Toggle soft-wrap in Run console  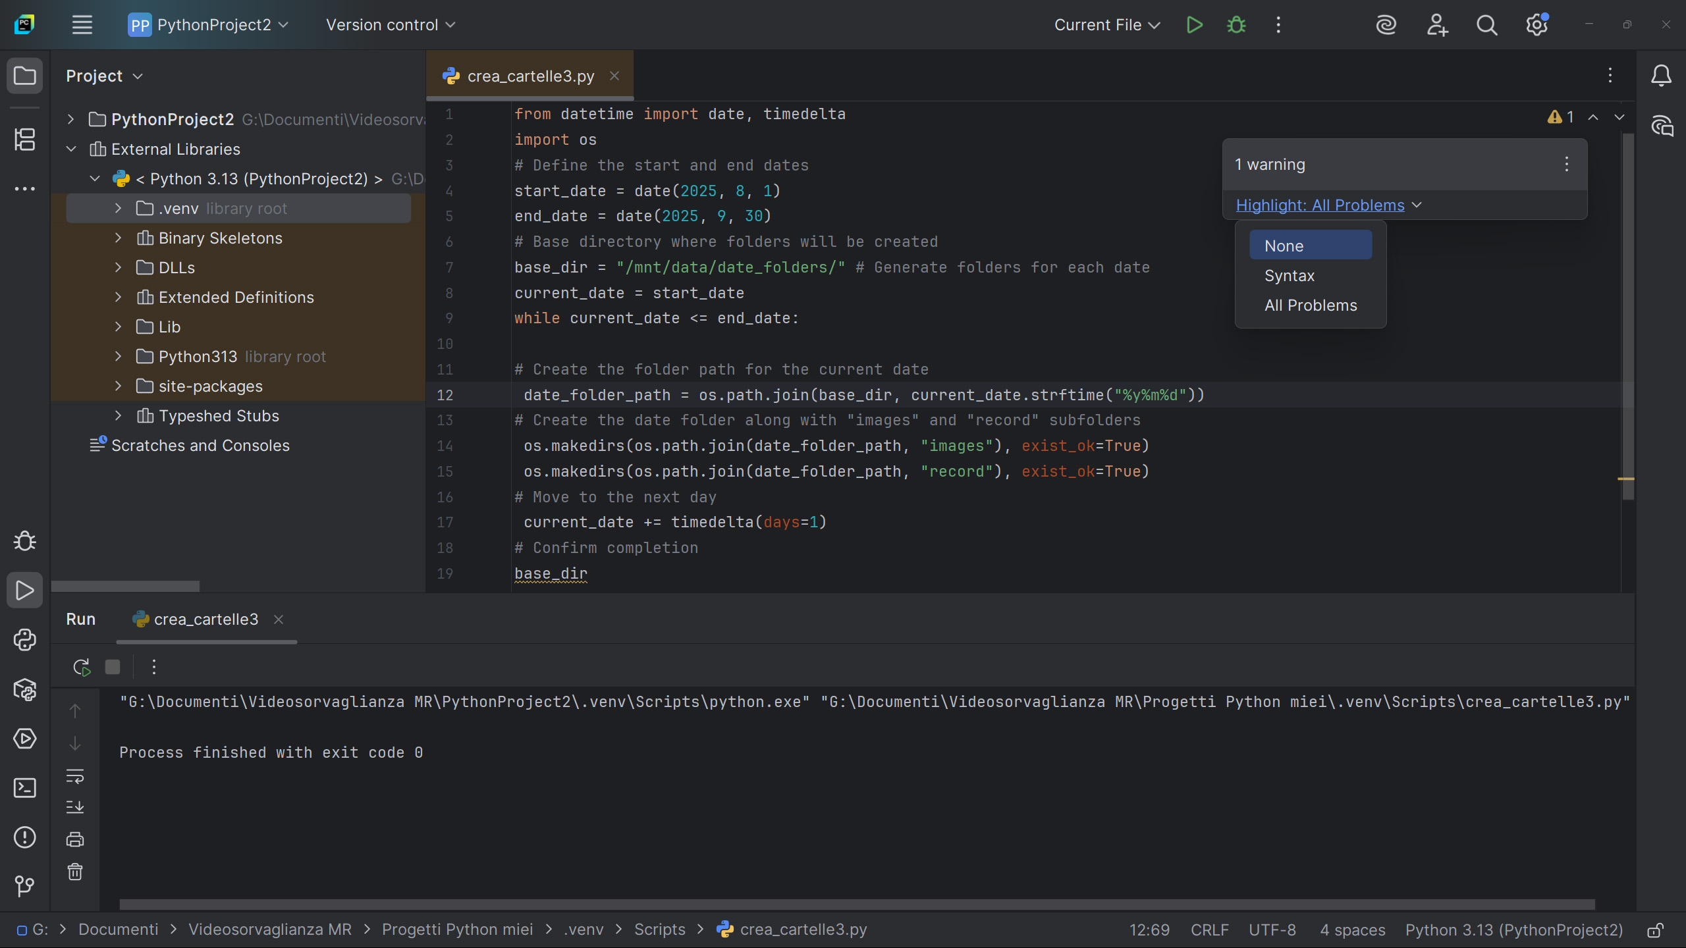pyautogui.click(x=75, y=776)
